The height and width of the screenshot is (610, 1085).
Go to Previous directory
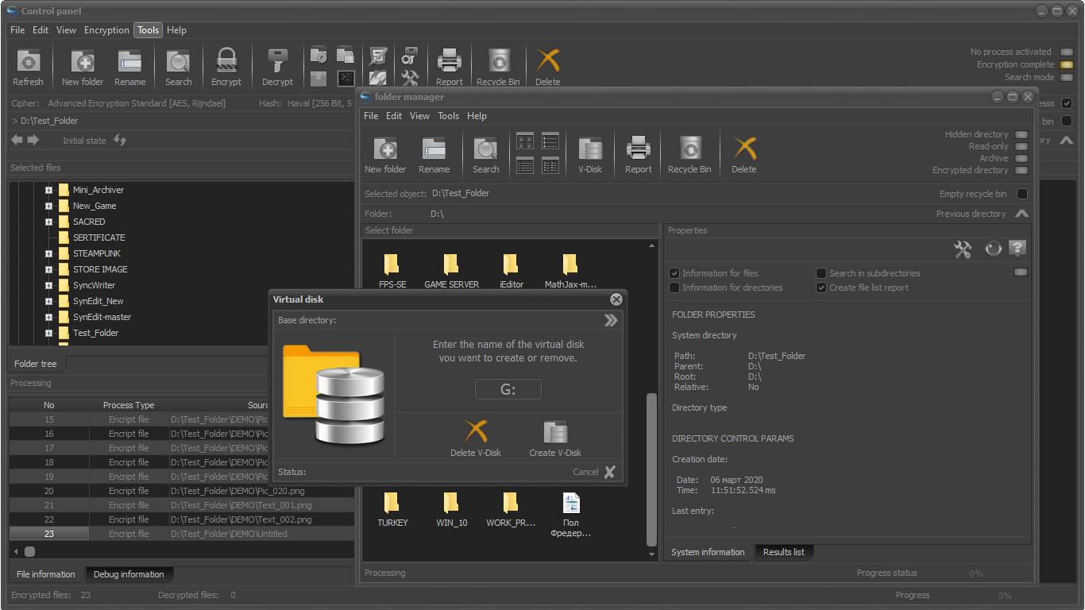1021,214
